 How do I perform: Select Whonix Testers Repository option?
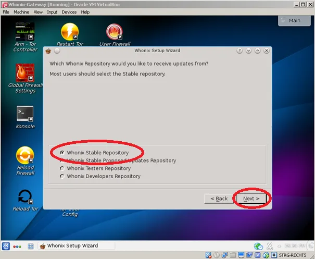point(95,168)
